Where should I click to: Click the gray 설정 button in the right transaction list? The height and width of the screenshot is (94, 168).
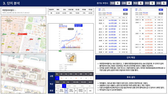tap(161, 14)
